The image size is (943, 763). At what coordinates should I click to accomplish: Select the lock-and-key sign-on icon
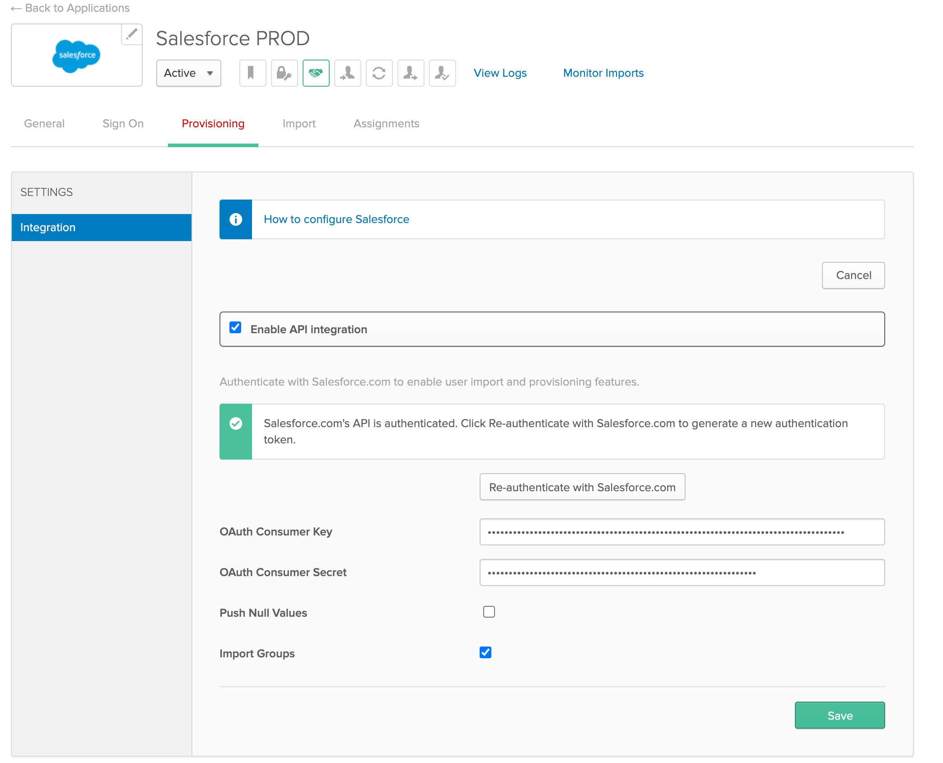284,73
